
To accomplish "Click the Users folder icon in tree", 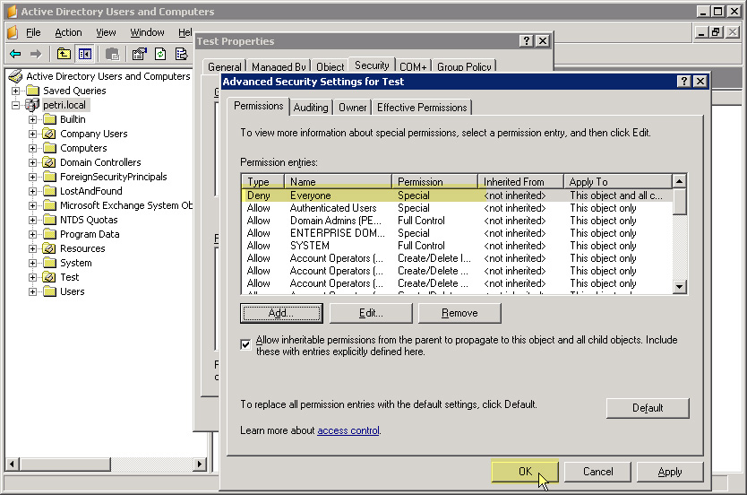I will pos(49,291).
